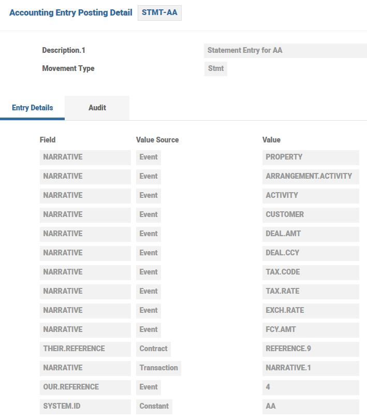Click the STMT-AA record ID field
The image size is (367, 419).
159,13
